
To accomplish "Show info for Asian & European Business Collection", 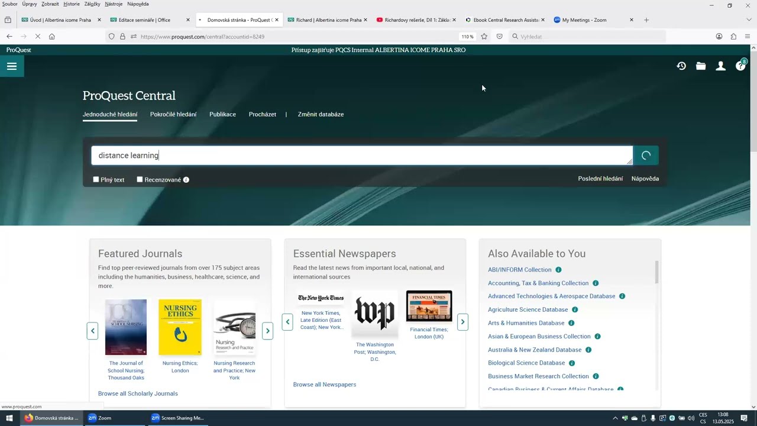I will point(597,337).
